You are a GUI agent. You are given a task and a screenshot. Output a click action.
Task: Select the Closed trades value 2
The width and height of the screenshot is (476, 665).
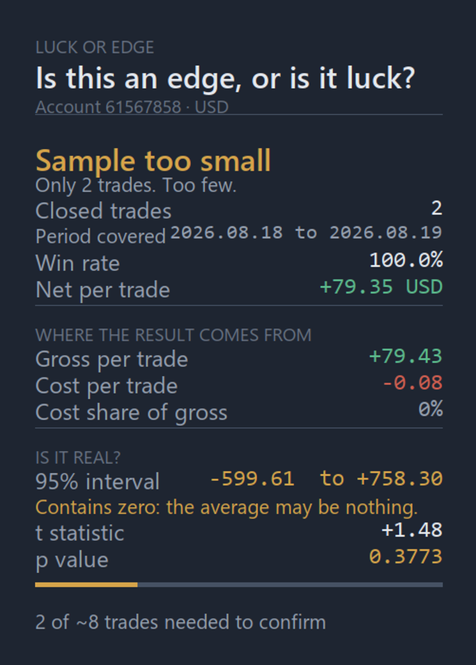pyautogui.click(x=436, y=208)
